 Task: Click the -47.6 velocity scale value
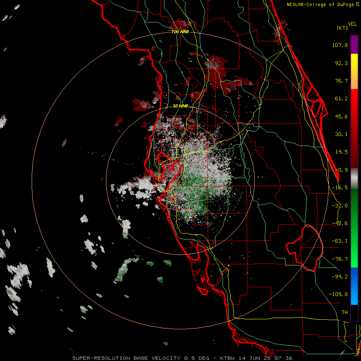pyautogui.click(x=340, y=223)
